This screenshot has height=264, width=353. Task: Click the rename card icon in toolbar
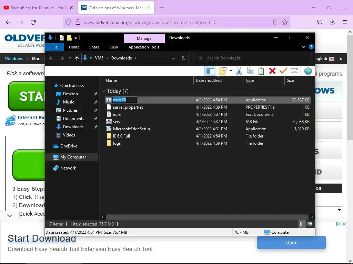(294, 71)
